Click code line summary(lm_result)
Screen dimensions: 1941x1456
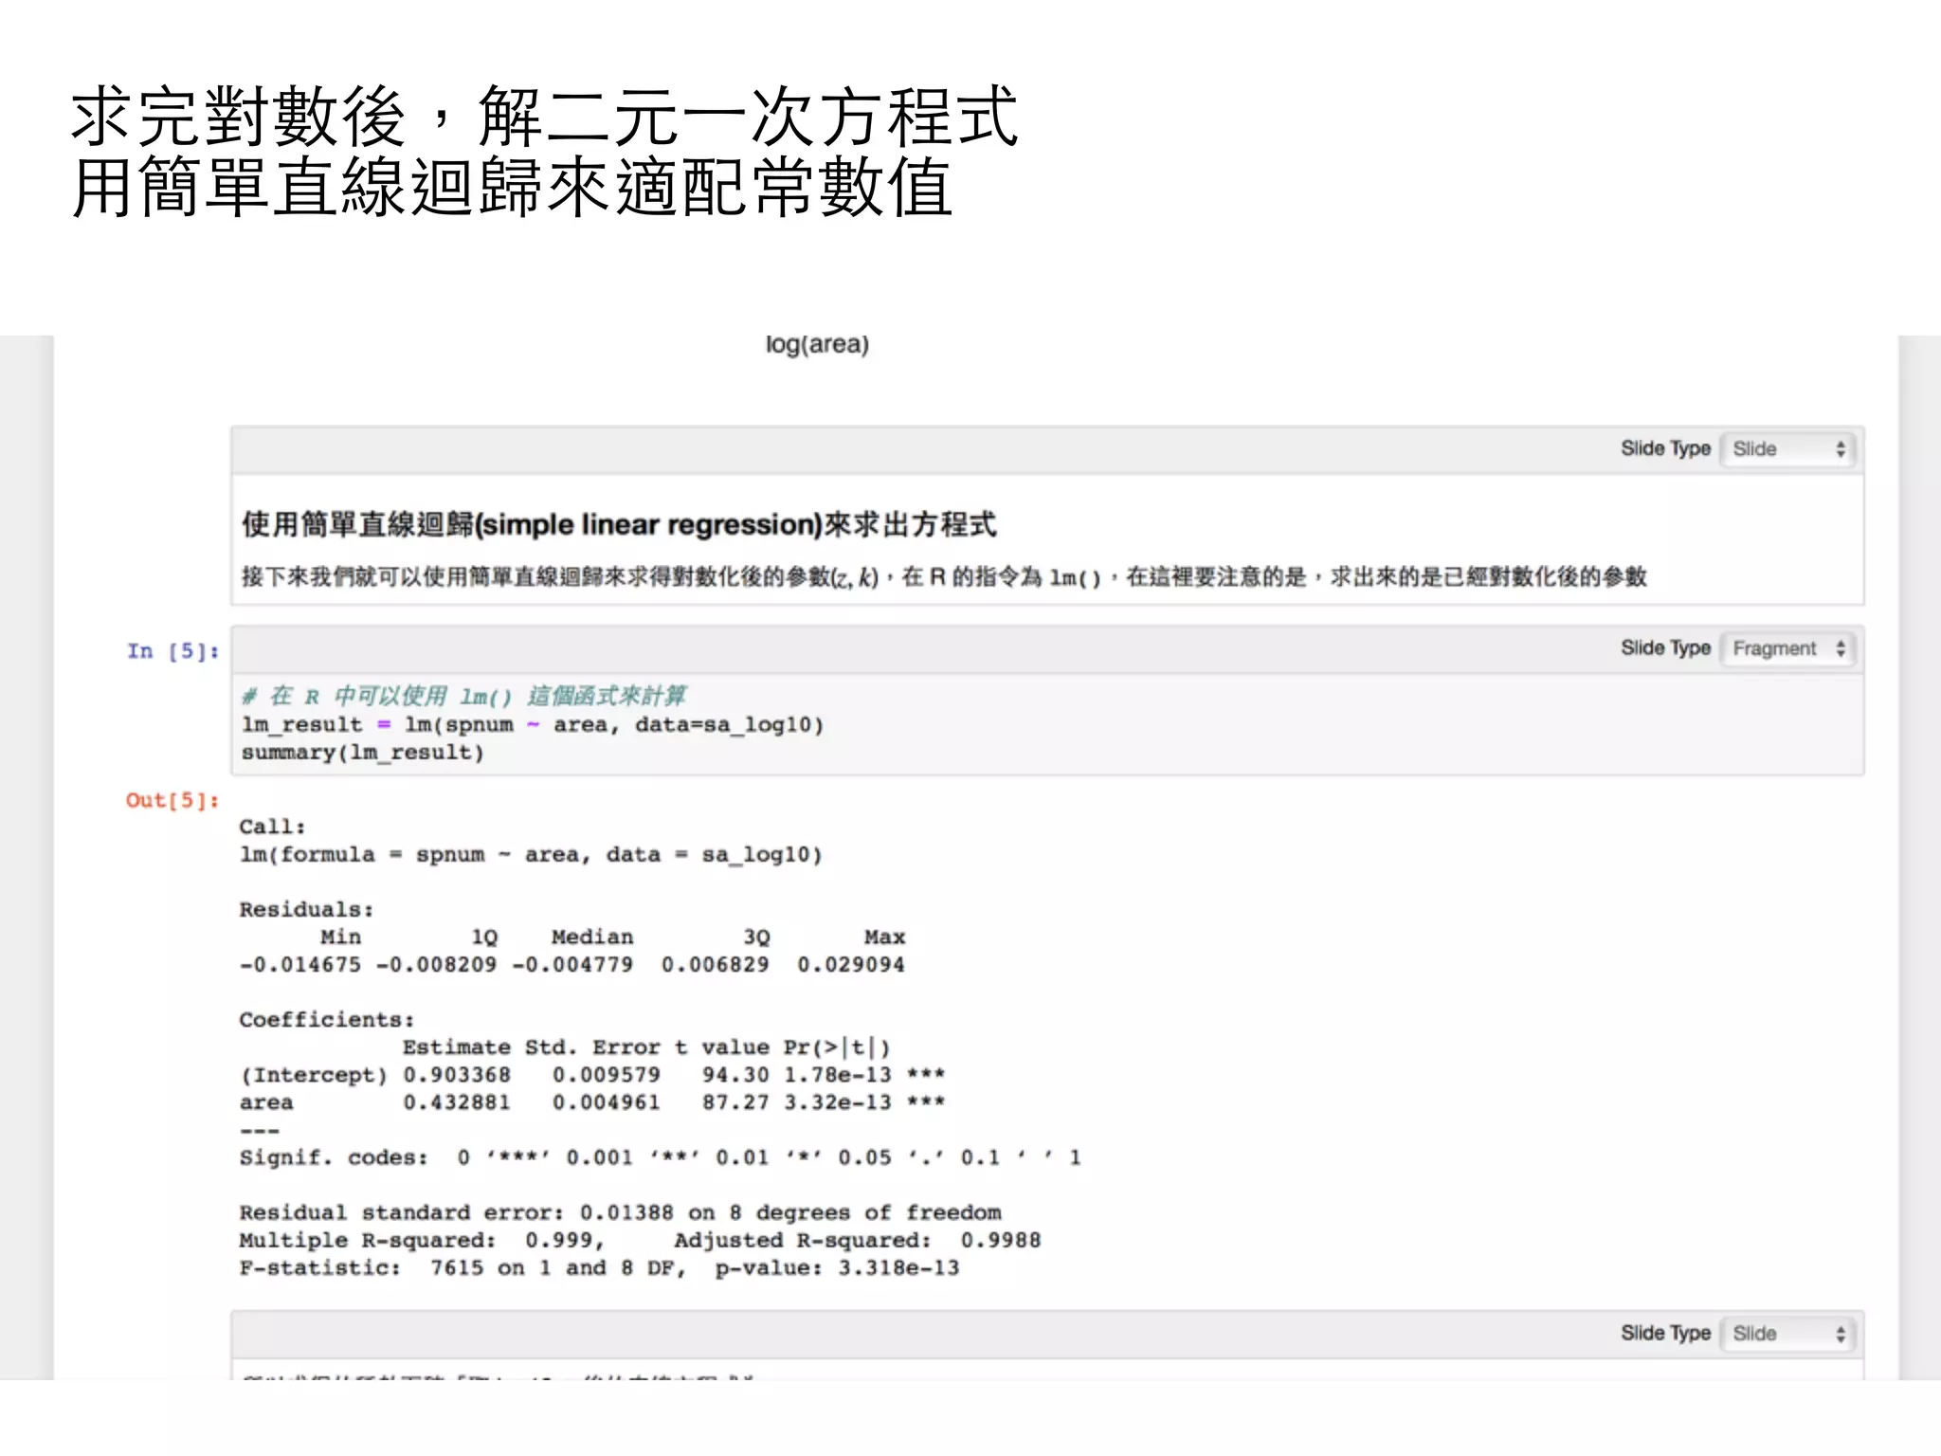click(x=363, y=753)
